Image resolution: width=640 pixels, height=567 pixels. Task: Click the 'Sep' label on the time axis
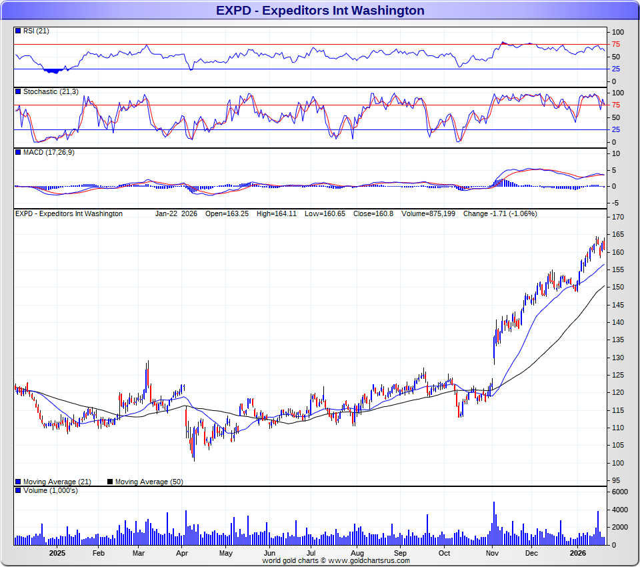click(401, 553)
